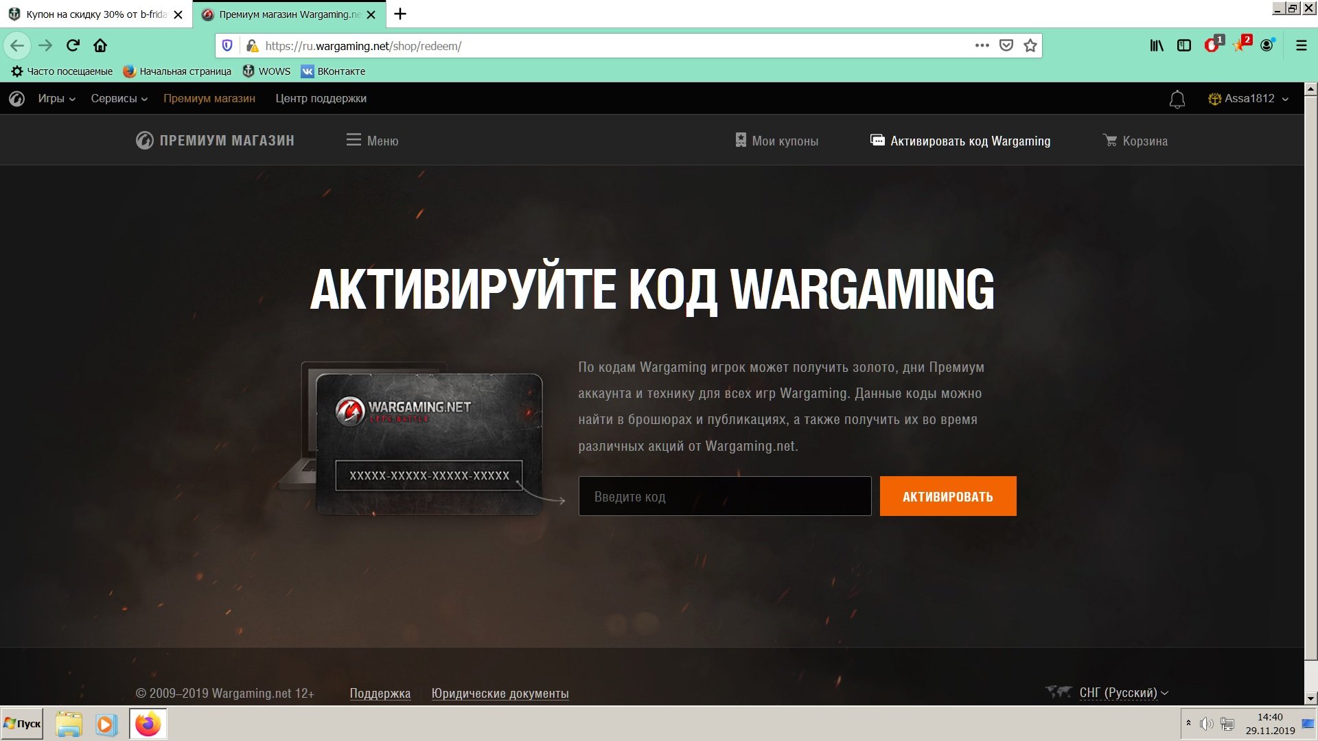The height and width of the screenshot is (741, 1318).
Task: Click the page vertical scrollbar down arrow
Action: (1310, 698)
